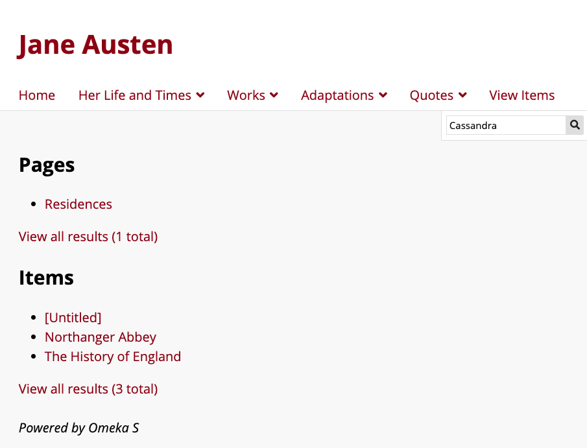Go to the Home menu item
The height and width of the screenshot is (448, 587).
[37, 95]
